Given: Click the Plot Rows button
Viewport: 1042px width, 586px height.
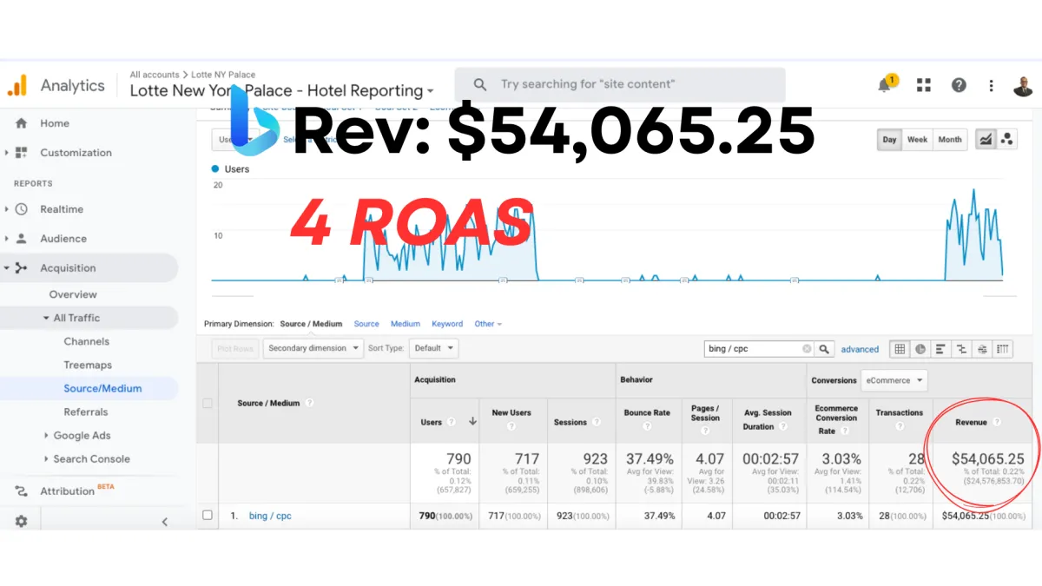Looking at the screenshot, I should (x=234, y=348).
